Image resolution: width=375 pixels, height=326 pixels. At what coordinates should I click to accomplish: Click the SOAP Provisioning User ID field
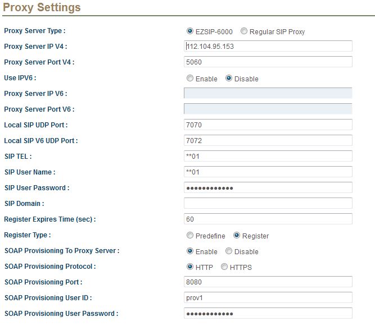point(268,297)
